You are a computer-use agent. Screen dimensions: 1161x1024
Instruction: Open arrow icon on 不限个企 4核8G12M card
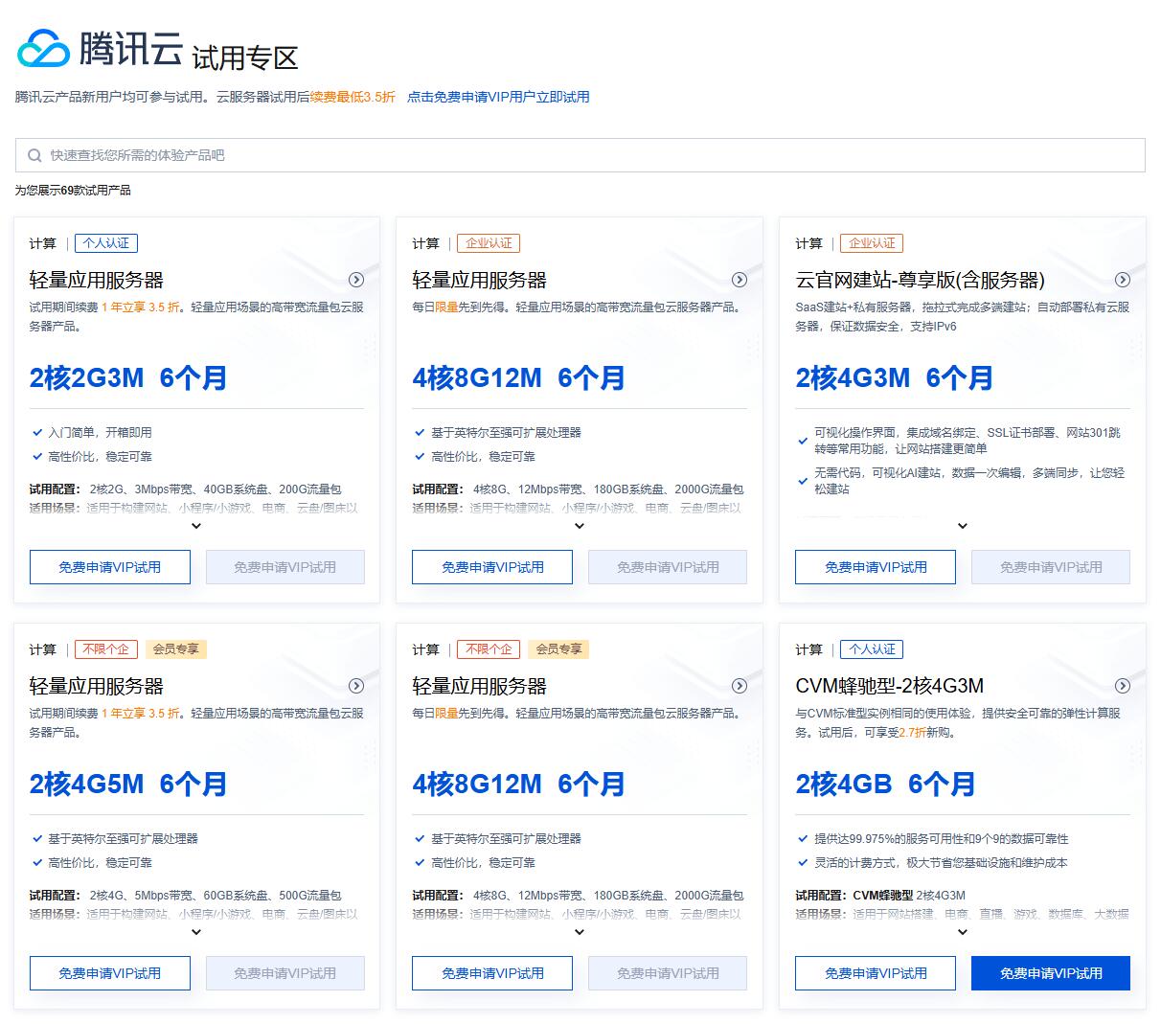pyautogui.click(x=740, y=686)
